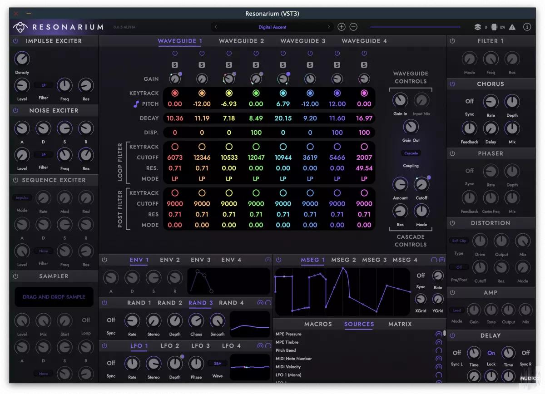Click modulation icon next to MPE Pressure
This screenshot has width=545, height=394.
click(x=439, y=334)
